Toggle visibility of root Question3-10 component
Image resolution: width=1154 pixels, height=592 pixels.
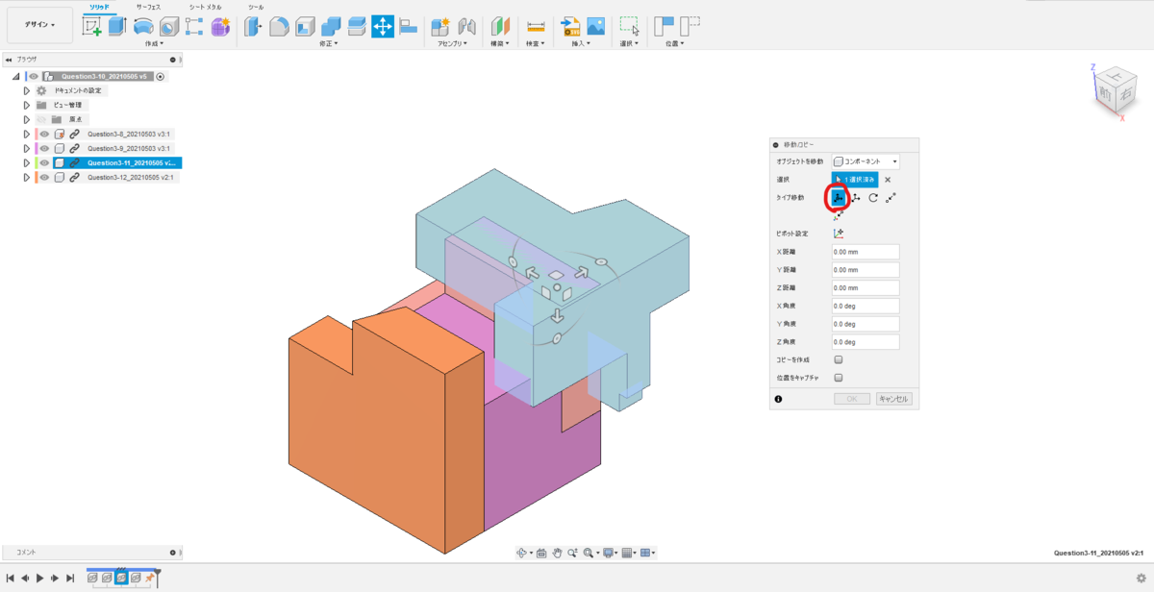(x=34, y=76)
